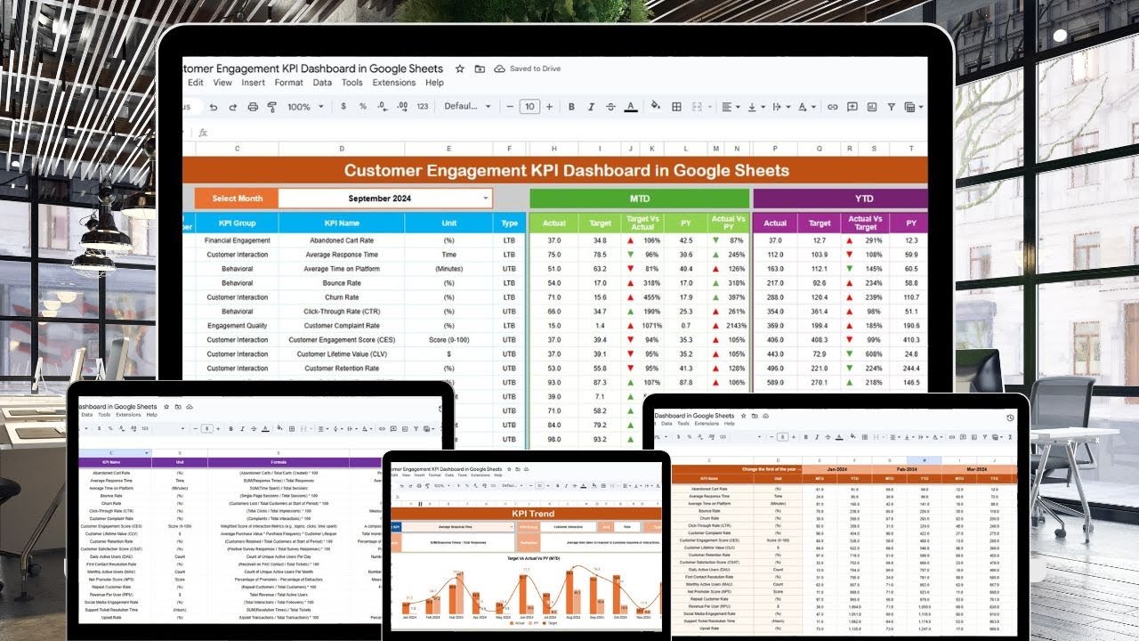The image size is (1139, 641).
Task: Open table views dropdown on main monitor
Action: [x=912, y=107]
